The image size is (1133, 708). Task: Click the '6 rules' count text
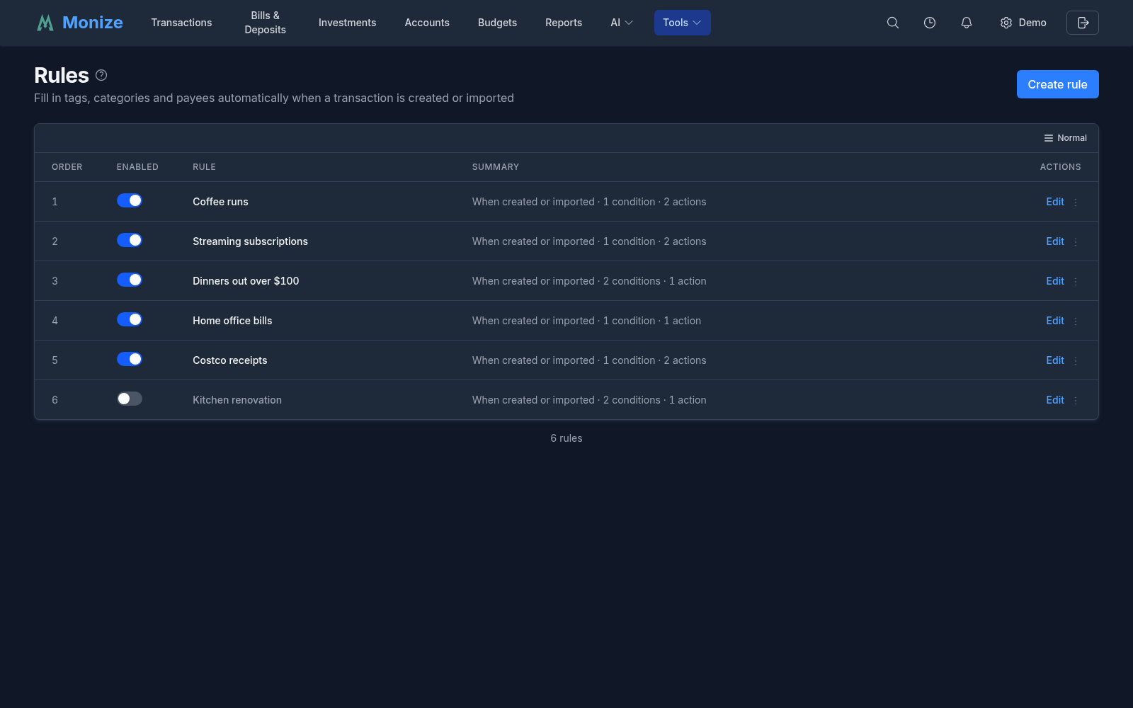(566, 438)
